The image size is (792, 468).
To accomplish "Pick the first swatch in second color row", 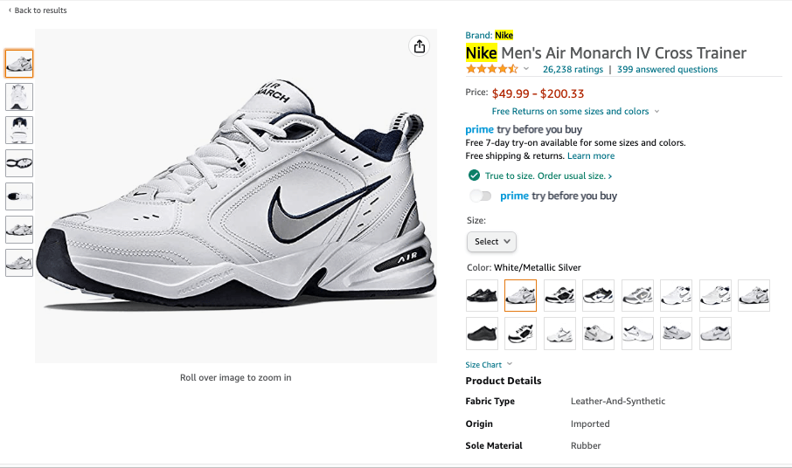I will pos(482,334).
